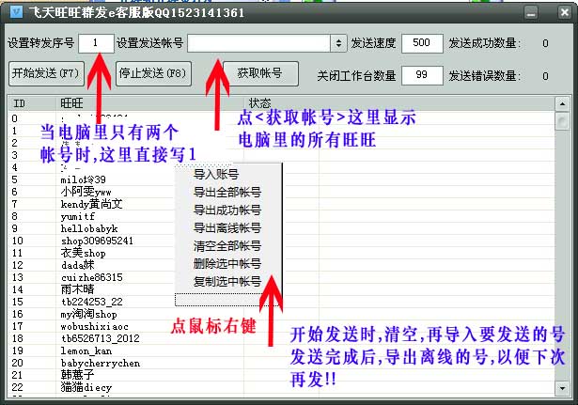Click the 发送速度 field showing 500
Screen dimensions: 578x405
[422, 43]
